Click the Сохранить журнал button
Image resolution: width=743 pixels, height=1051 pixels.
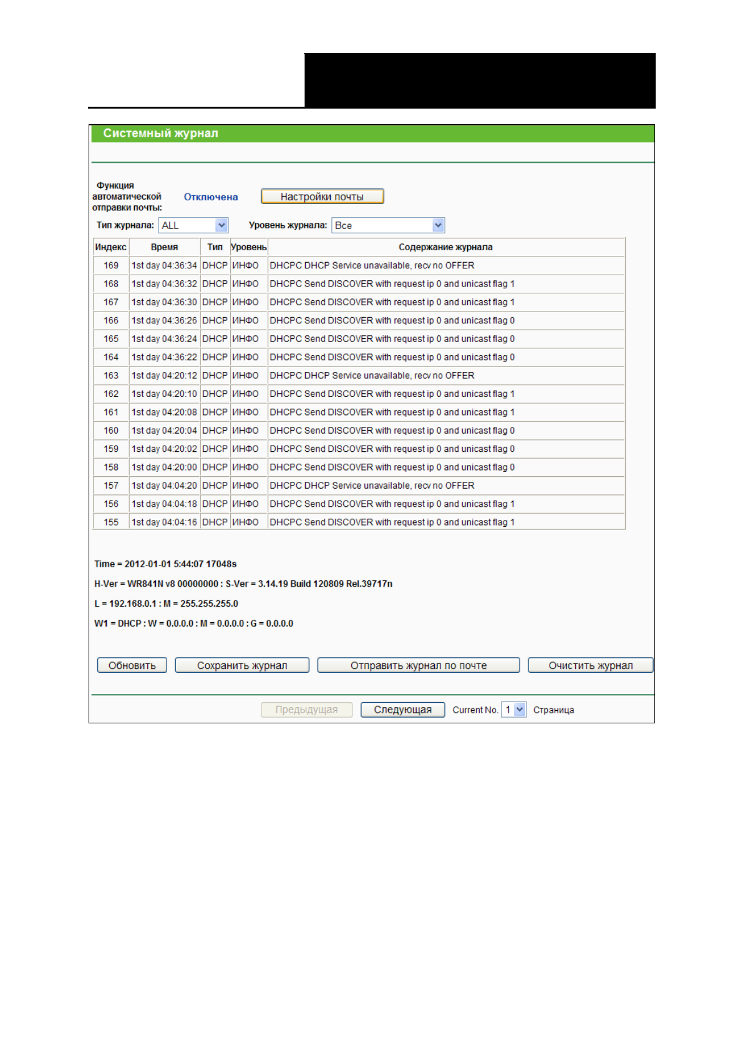pyautogui.click(x=242, y=665)
